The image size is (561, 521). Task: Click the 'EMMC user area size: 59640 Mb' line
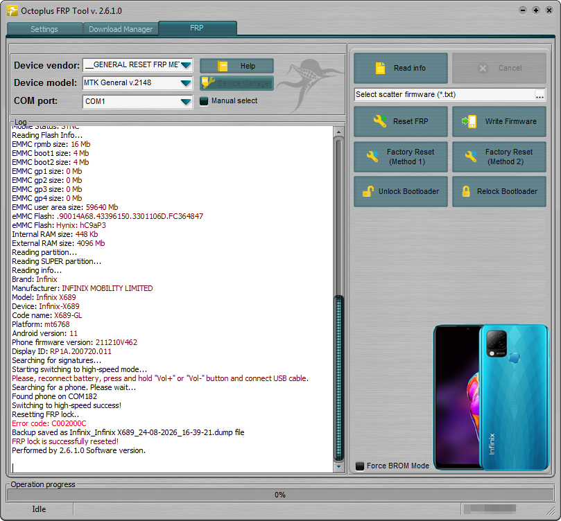(64, 207)
